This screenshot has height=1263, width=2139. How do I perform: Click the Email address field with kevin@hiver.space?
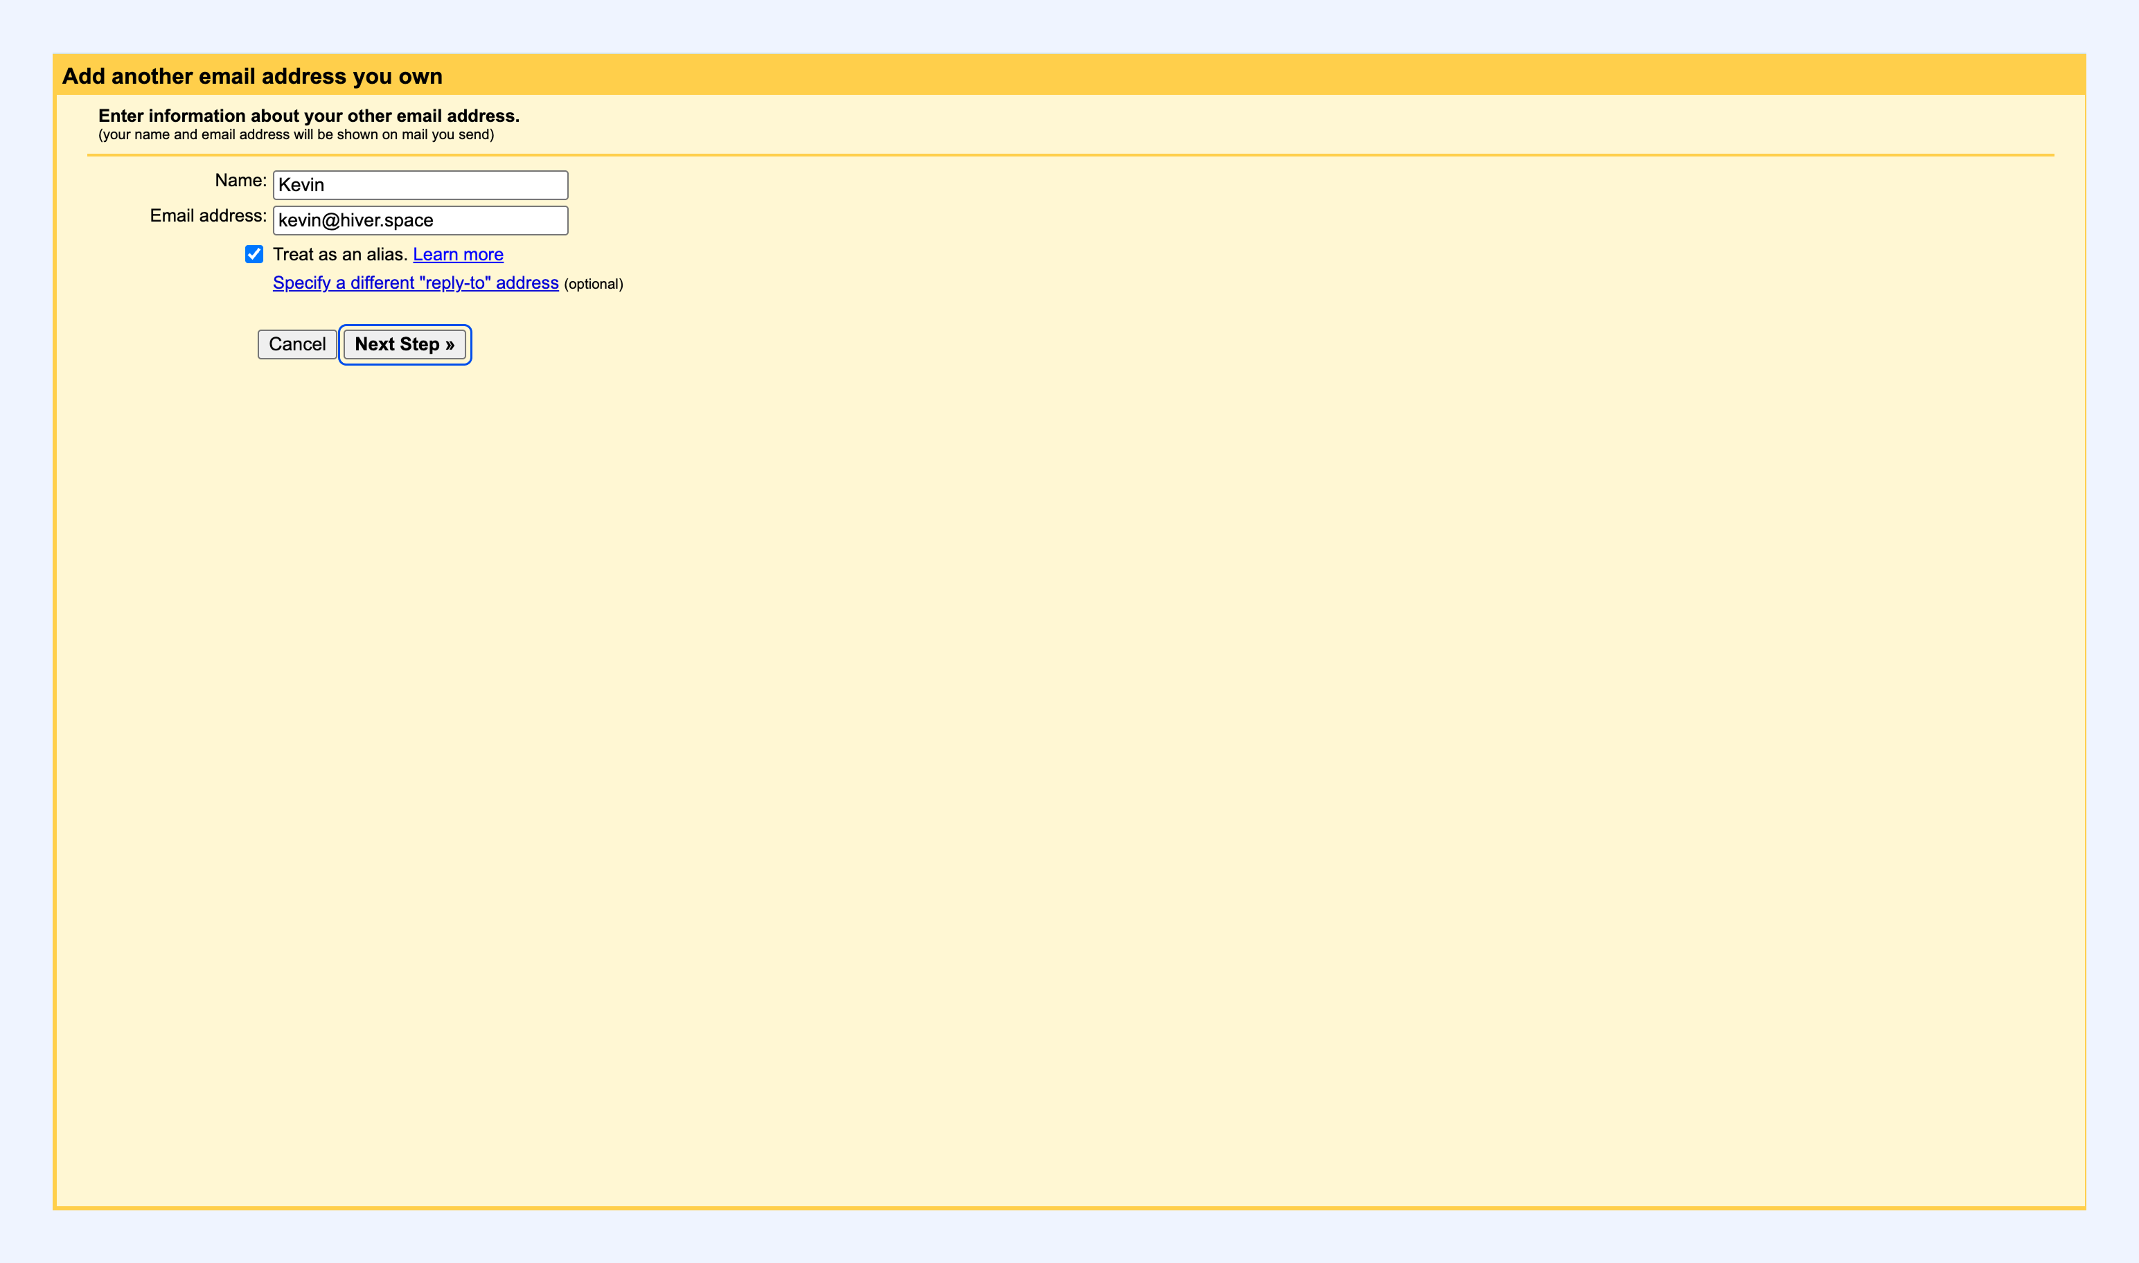(x=420, y=220)
